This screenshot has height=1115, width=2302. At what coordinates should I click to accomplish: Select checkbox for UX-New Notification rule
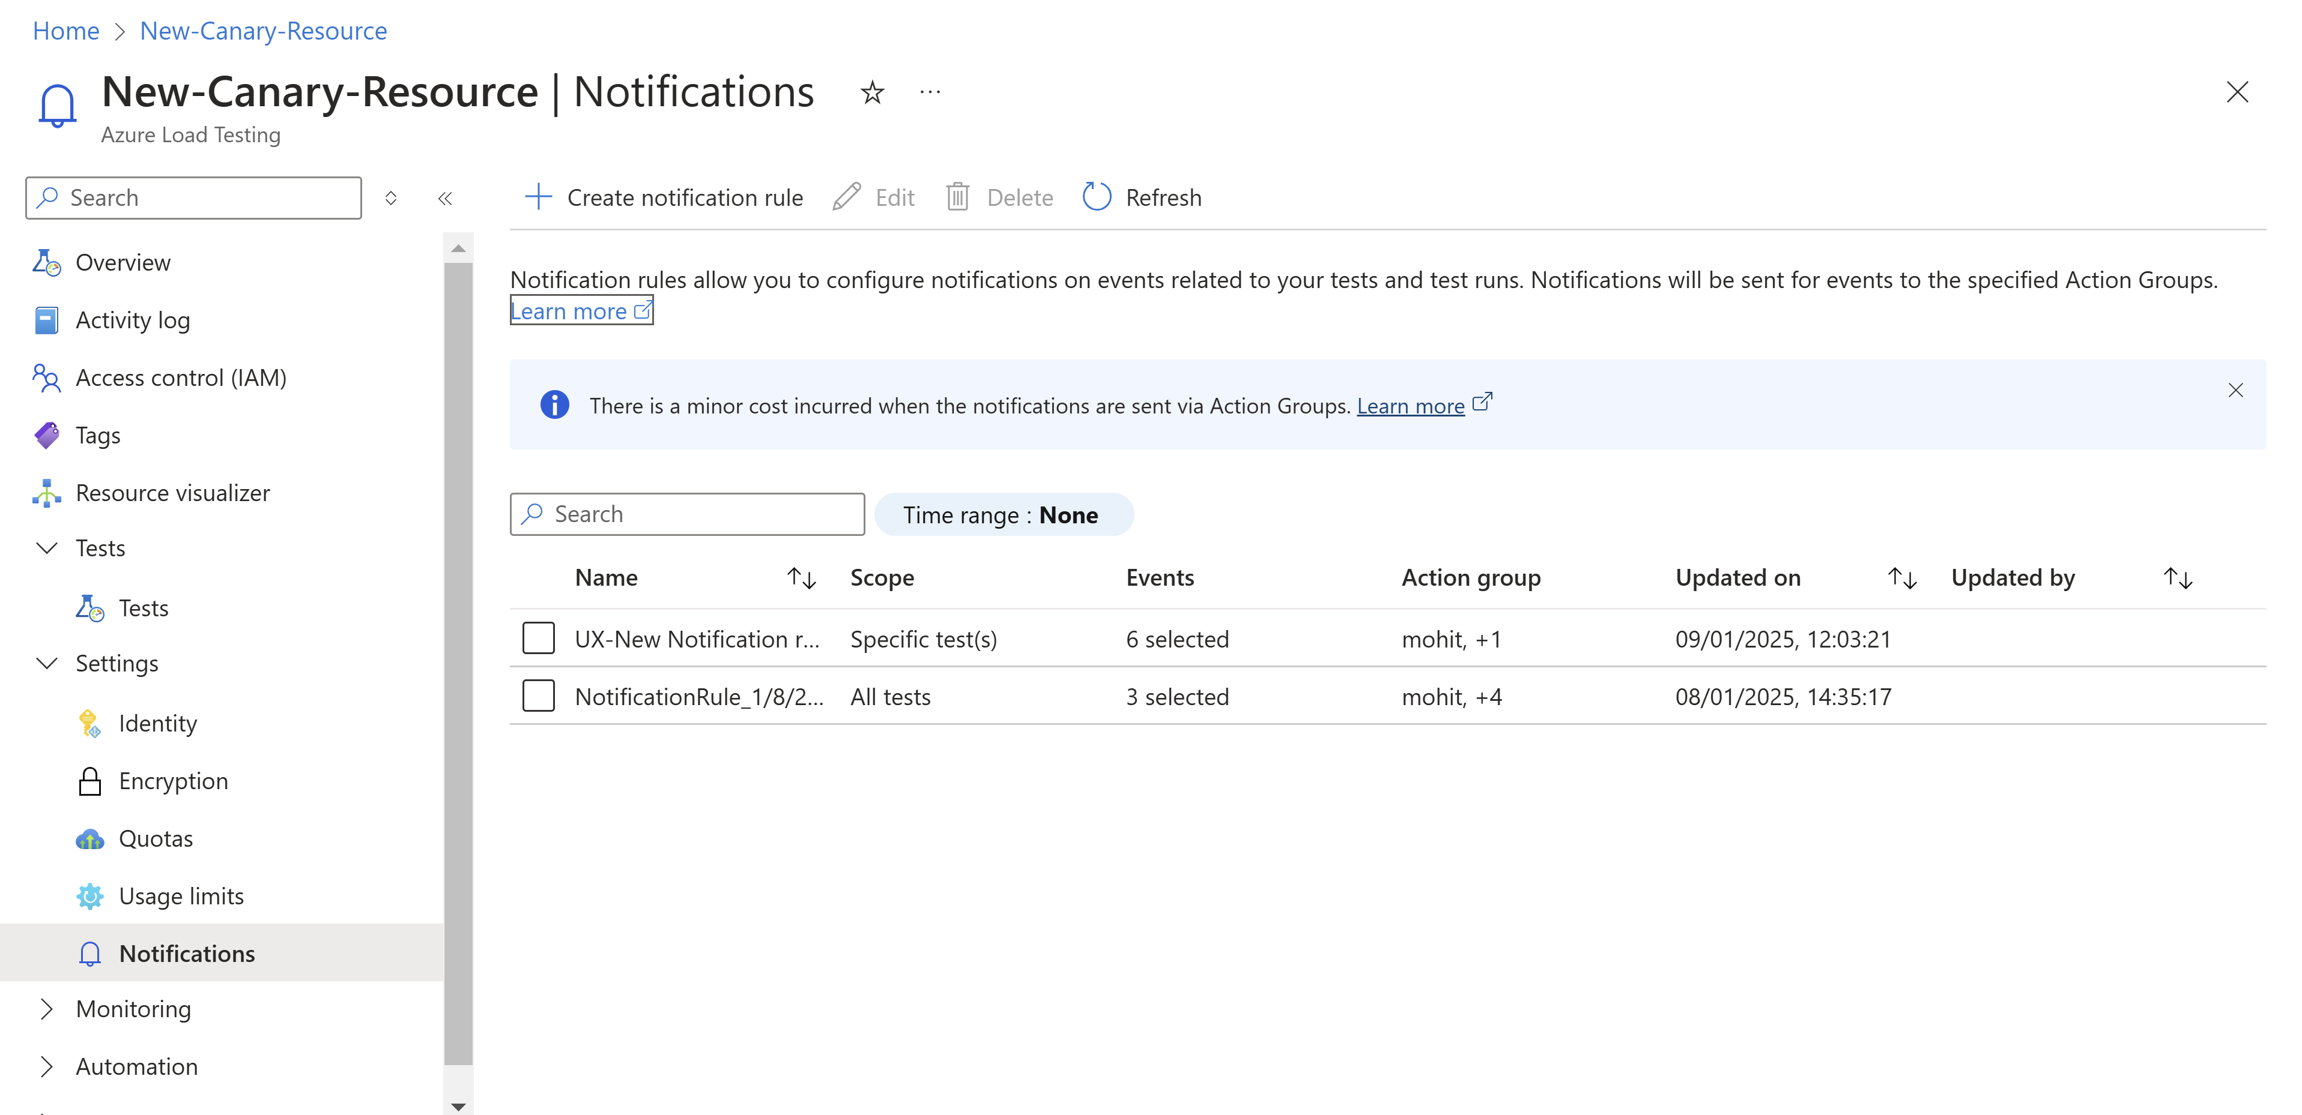tap(538, 639)
